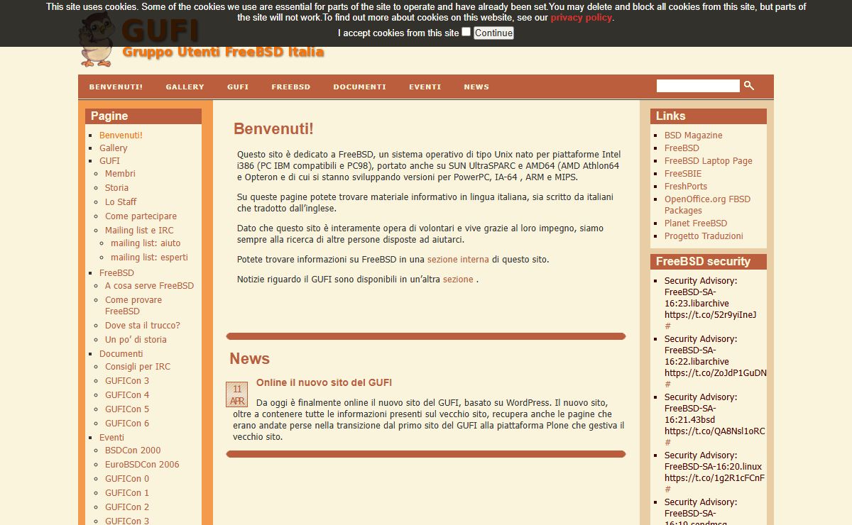Open the EuroBSDCon 2006 page
The height and width of the screenshot is (525, 852).
click(142, 465)
